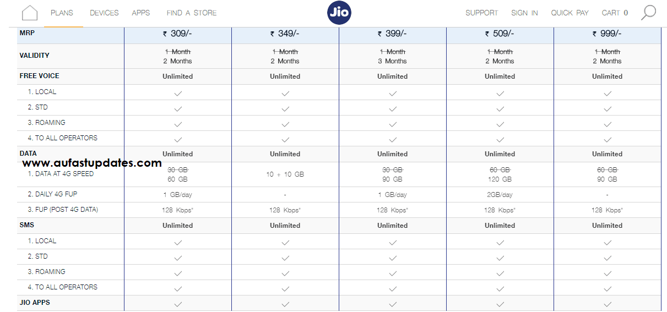Select the ₹999/- plan price header
Viewport: 667px width, 312px height.
[x=608, y=34]
